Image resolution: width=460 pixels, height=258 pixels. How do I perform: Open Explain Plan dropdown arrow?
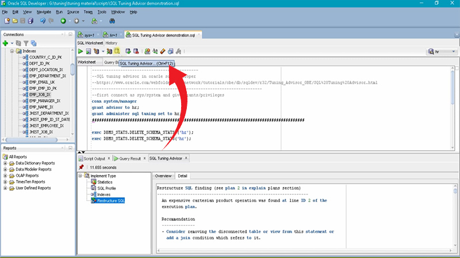pyautogui.click(x=103, y=52)
